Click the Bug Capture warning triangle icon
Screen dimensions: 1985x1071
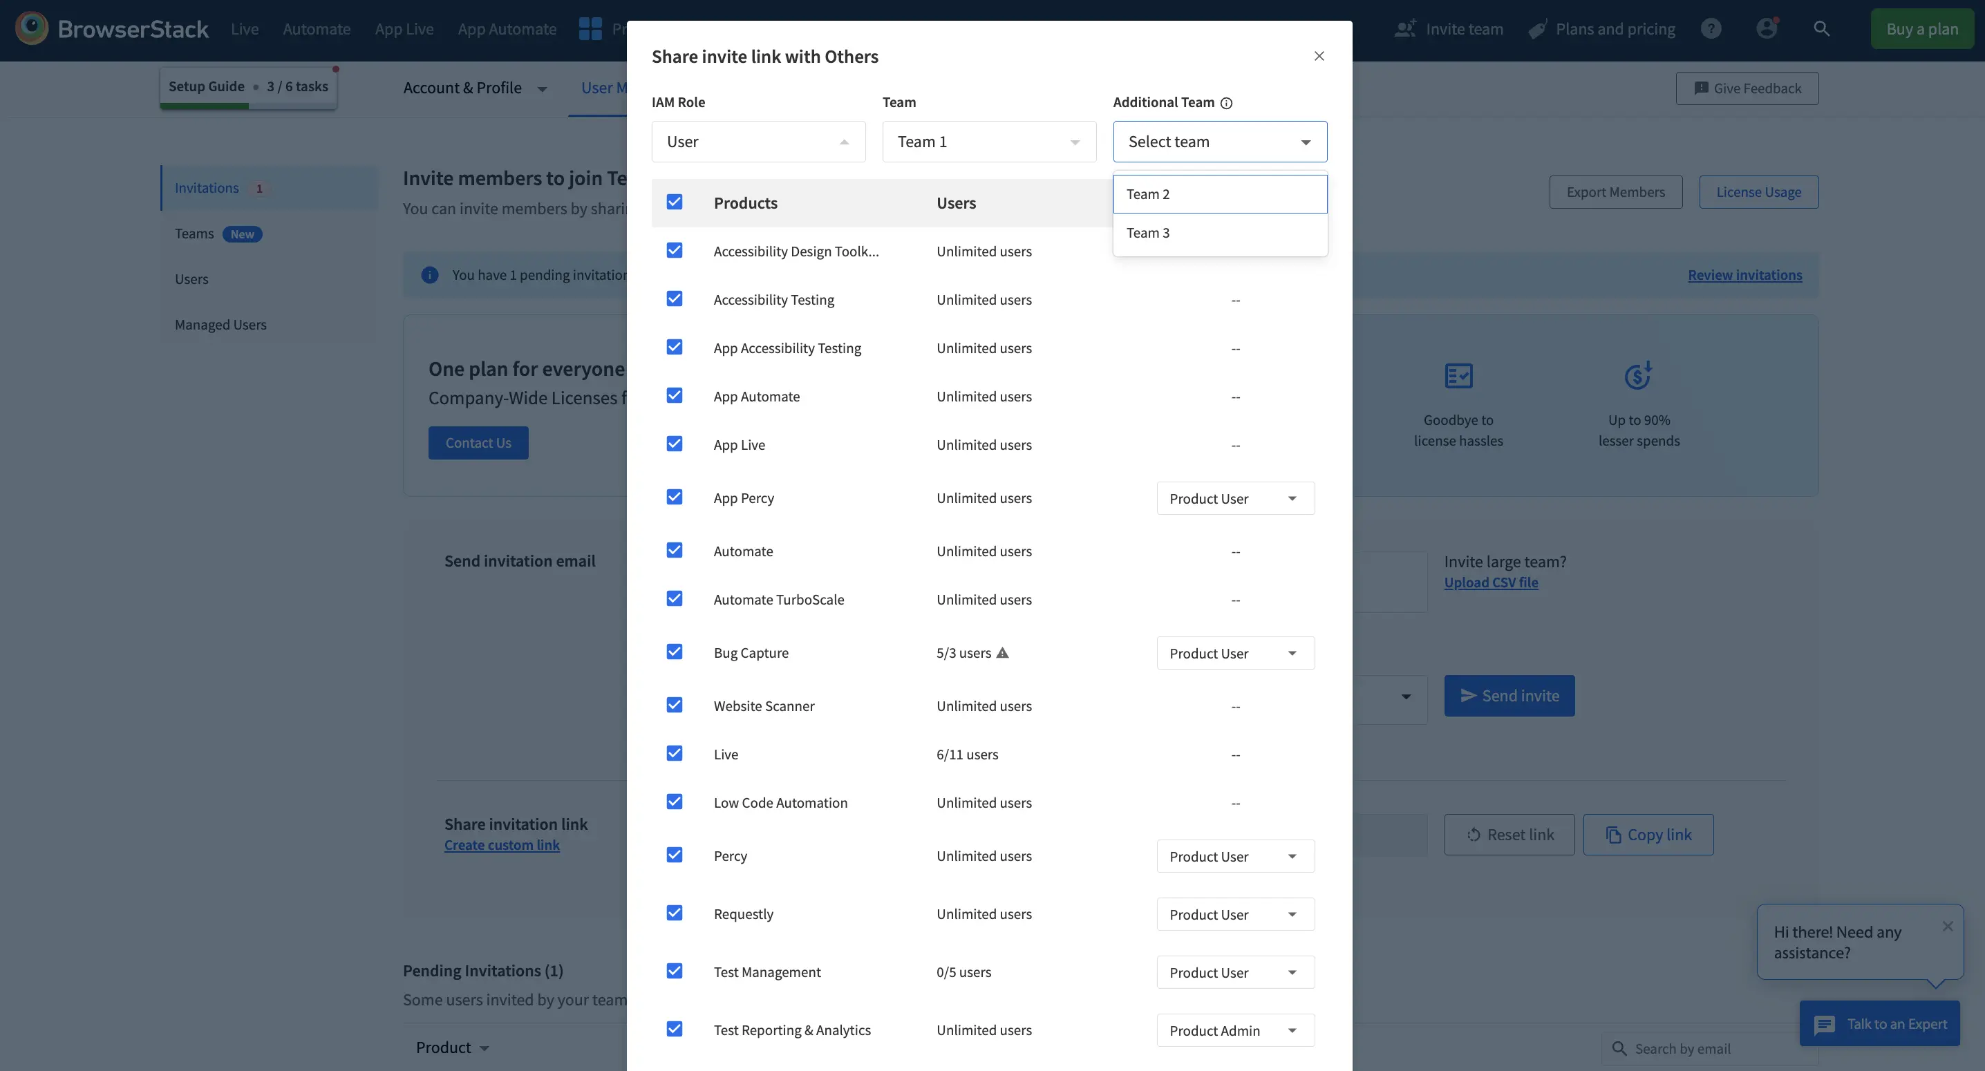pyautogui.click(x=1002, y=652)
